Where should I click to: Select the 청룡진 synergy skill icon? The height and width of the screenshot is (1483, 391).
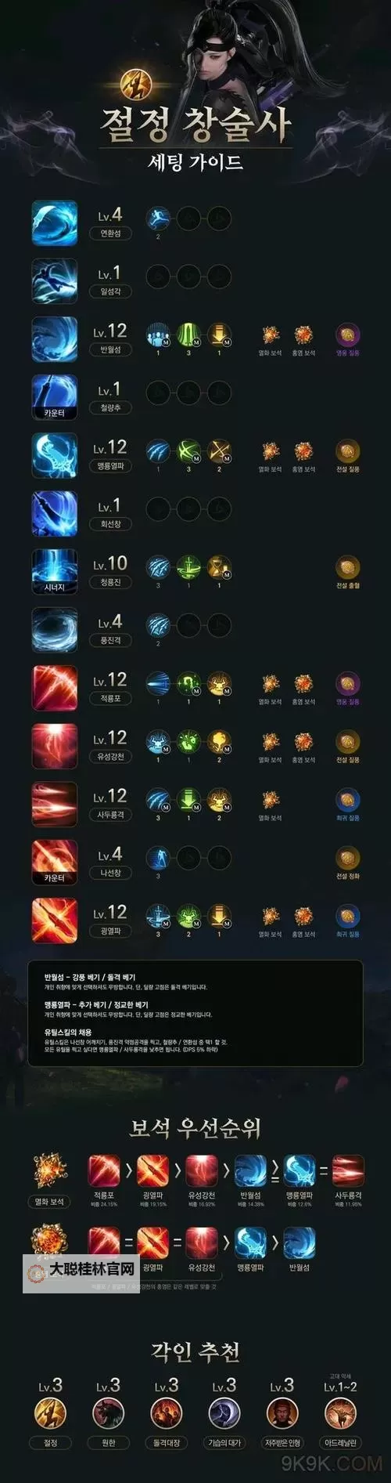(55, 572)
